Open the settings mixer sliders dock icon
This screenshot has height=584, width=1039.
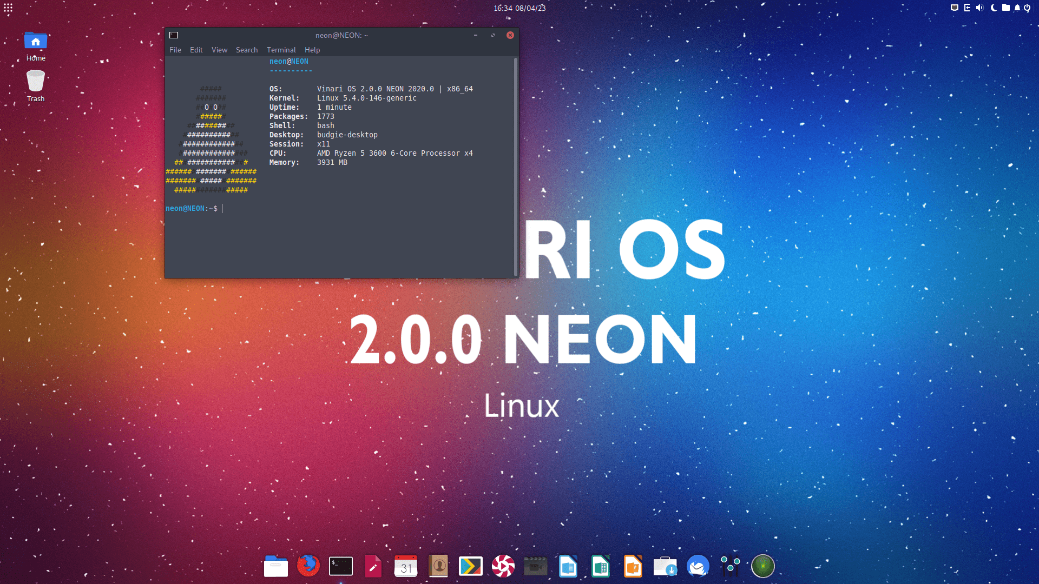[731, 566]
